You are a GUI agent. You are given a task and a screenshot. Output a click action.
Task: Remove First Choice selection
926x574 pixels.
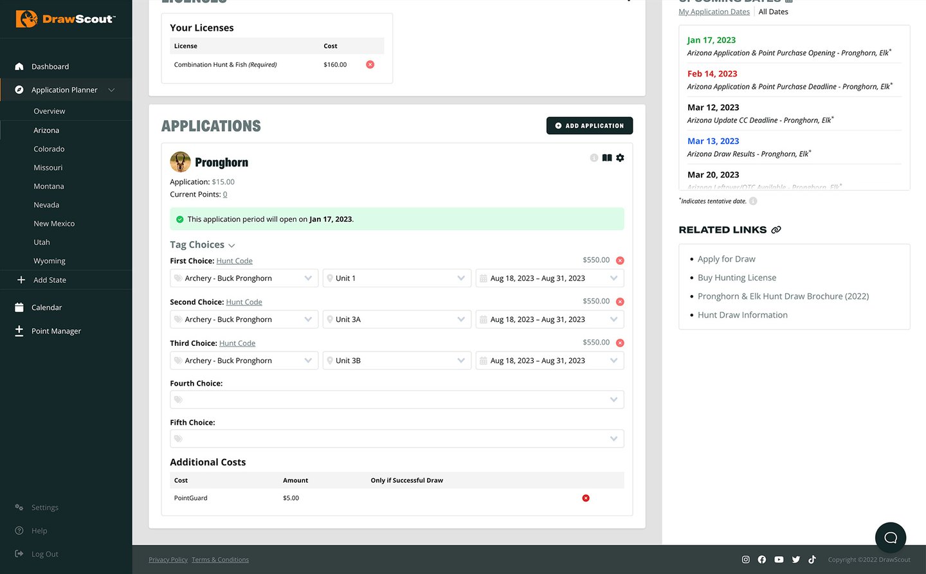tap(620, 260)
